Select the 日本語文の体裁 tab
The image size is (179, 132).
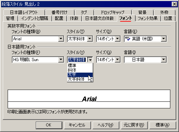tap(100, 18)
